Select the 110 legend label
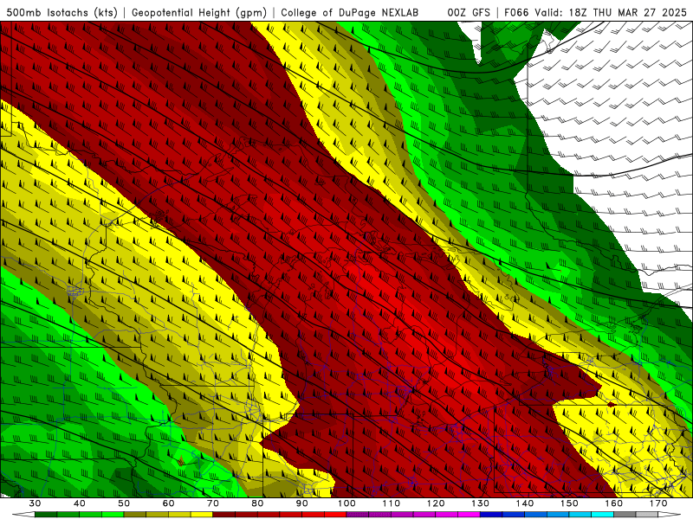This screenshot has height=519, width=693. pyautogui.click(x=392, y=503)
